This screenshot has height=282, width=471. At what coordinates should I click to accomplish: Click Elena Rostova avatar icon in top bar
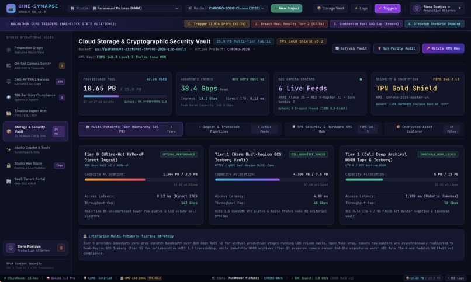tap(417, 8)
